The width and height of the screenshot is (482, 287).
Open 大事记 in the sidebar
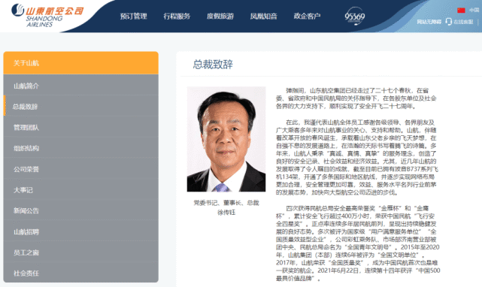click(81, 190)
